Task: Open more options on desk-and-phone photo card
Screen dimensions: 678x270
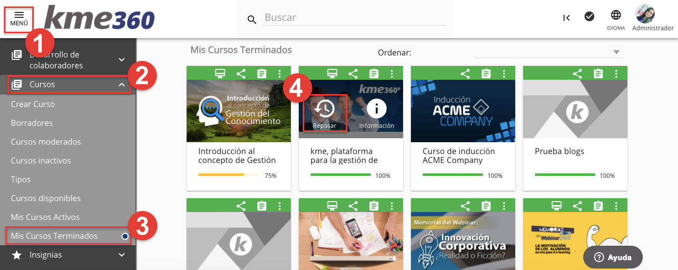Action: click(x=392, y=206)
